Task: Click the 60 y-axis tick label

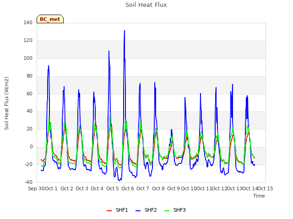Action: tap(29, 94)
